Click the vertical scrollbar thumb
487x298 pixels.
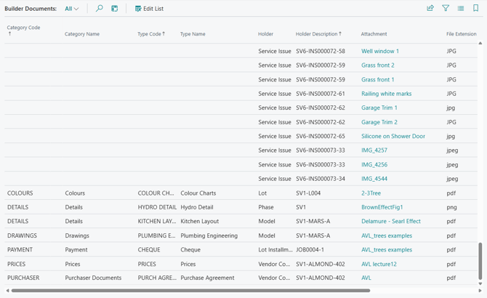point(480,261)
